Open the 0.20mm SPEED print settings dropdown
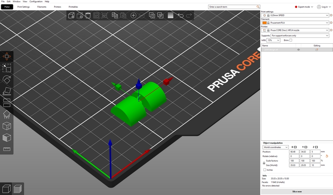 pyautogui.click(x=295, y=15)
